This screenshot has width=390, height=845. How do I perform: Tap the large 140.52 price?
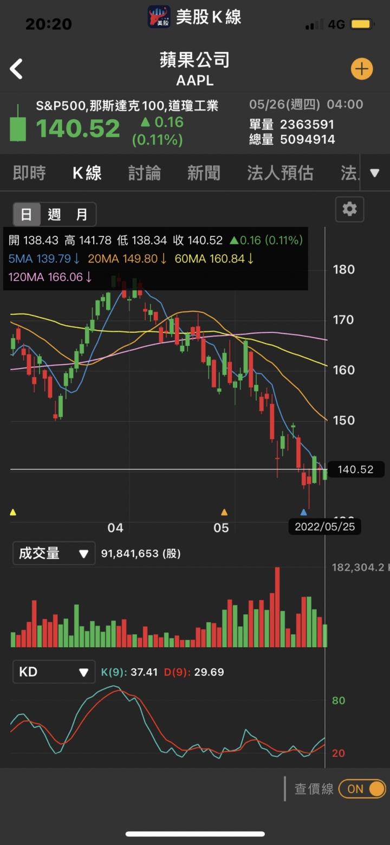click(x=78, y=129)
